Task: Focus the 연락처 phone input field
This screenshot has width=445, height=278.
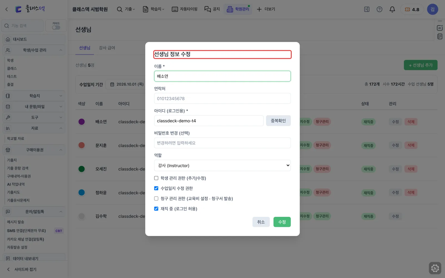Action: point(222,98)
